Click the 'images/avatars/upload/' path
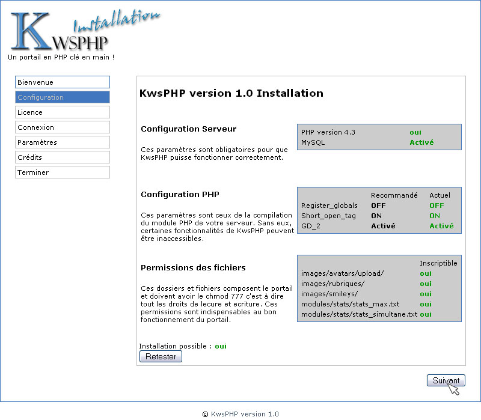The height and width of the screenshot is (420, 481). (x=342, y=273)
